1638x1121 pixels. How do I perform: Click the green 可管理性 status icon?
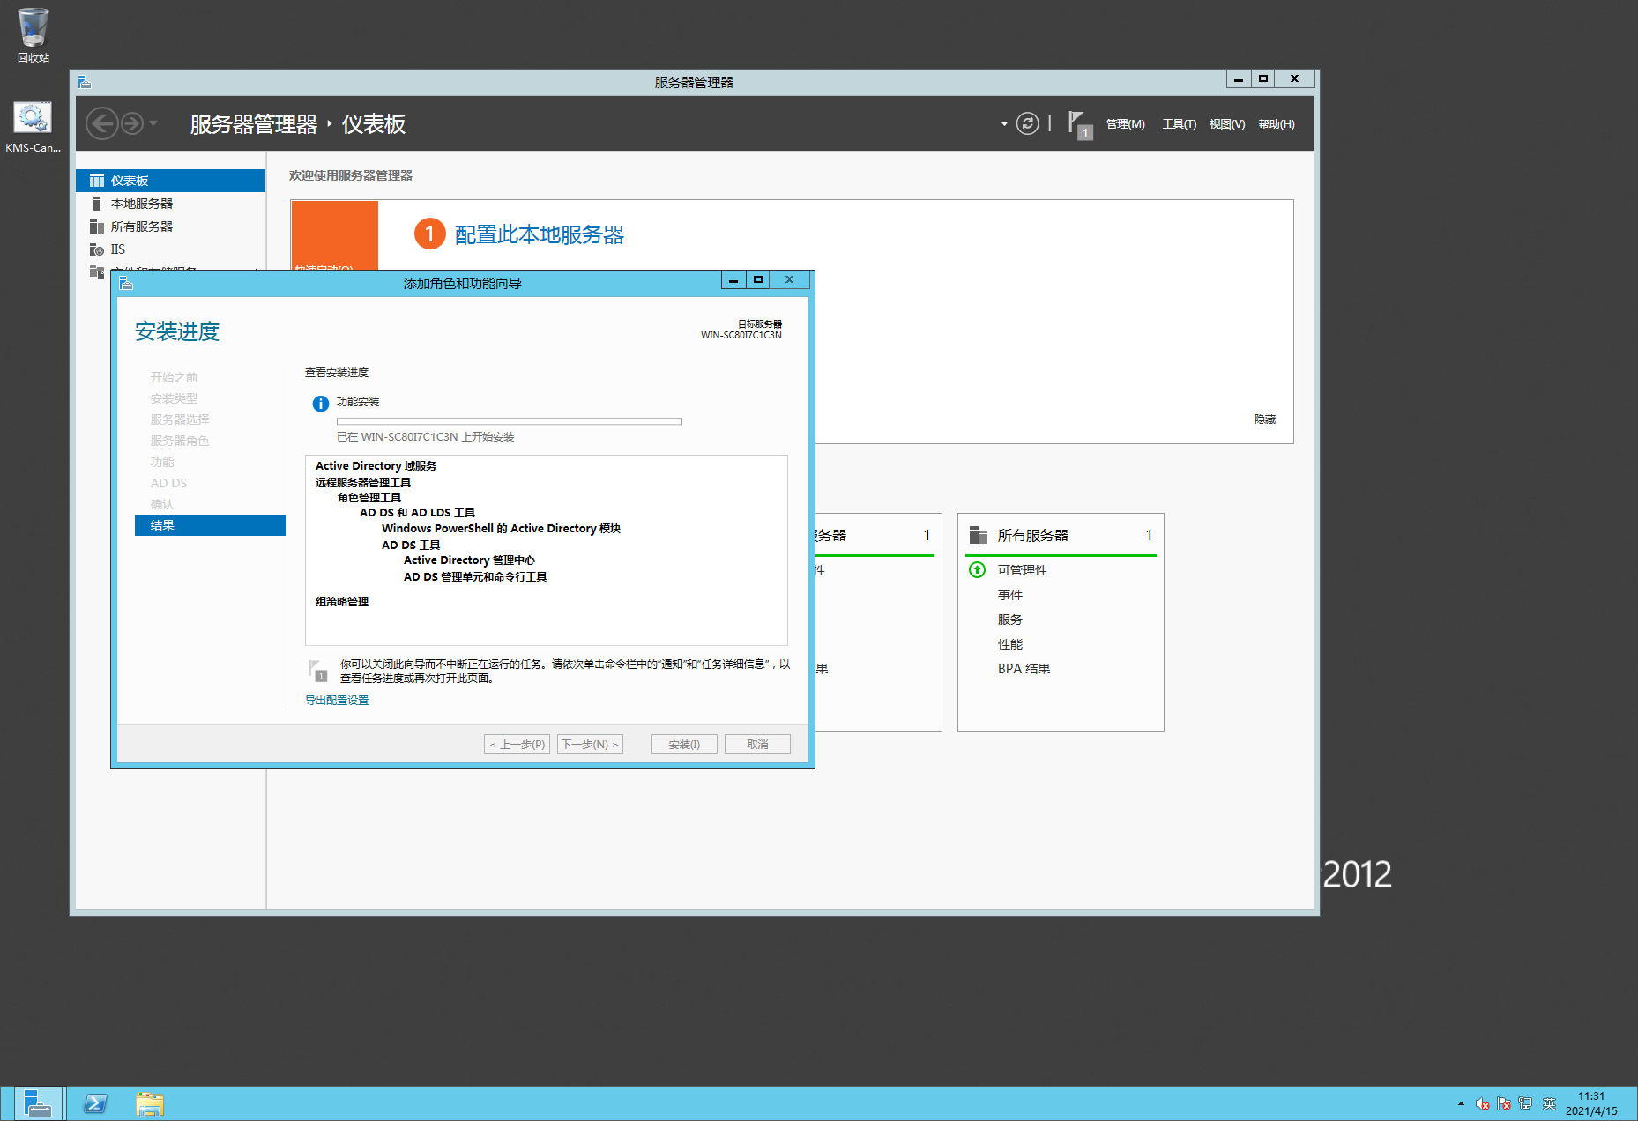point(977,570)
